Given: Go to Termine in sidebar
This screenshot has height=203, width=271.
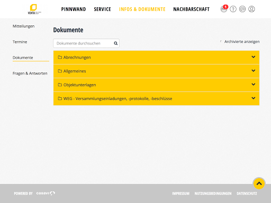Looking at the screenshot, I should (20, 42).
